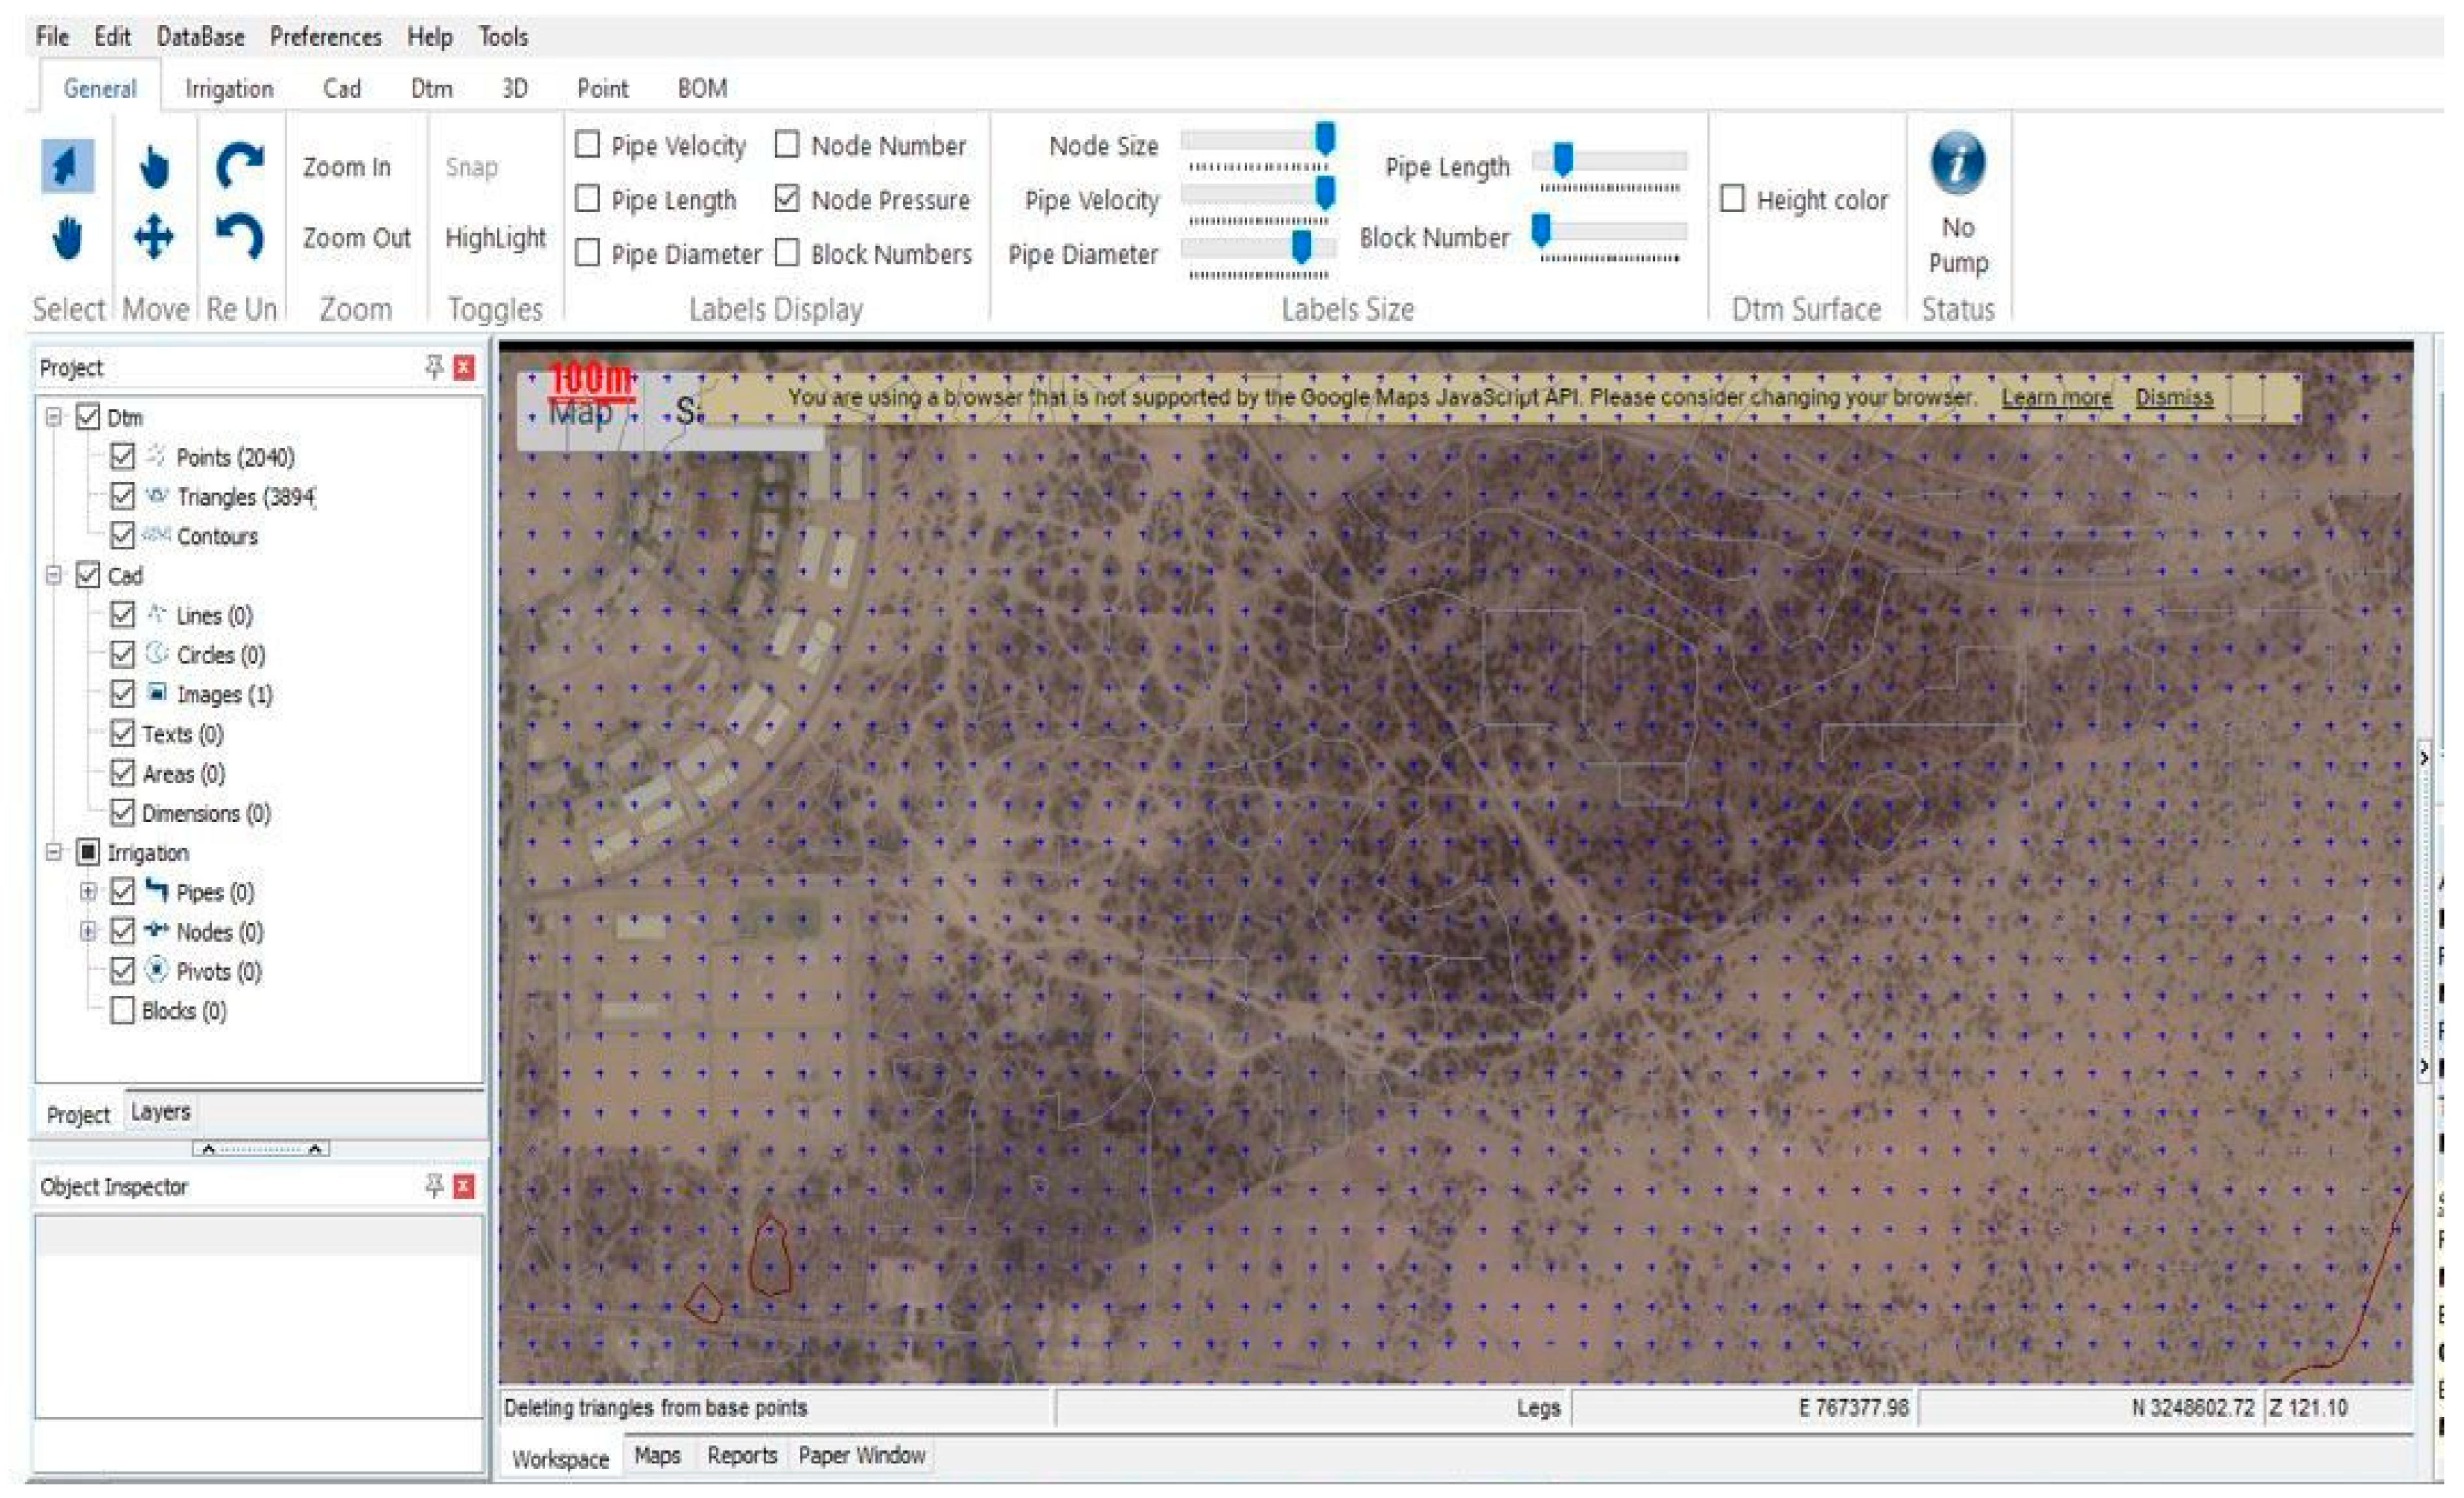Enable the Pipe Velocity label checkbox

pos(588,145)
